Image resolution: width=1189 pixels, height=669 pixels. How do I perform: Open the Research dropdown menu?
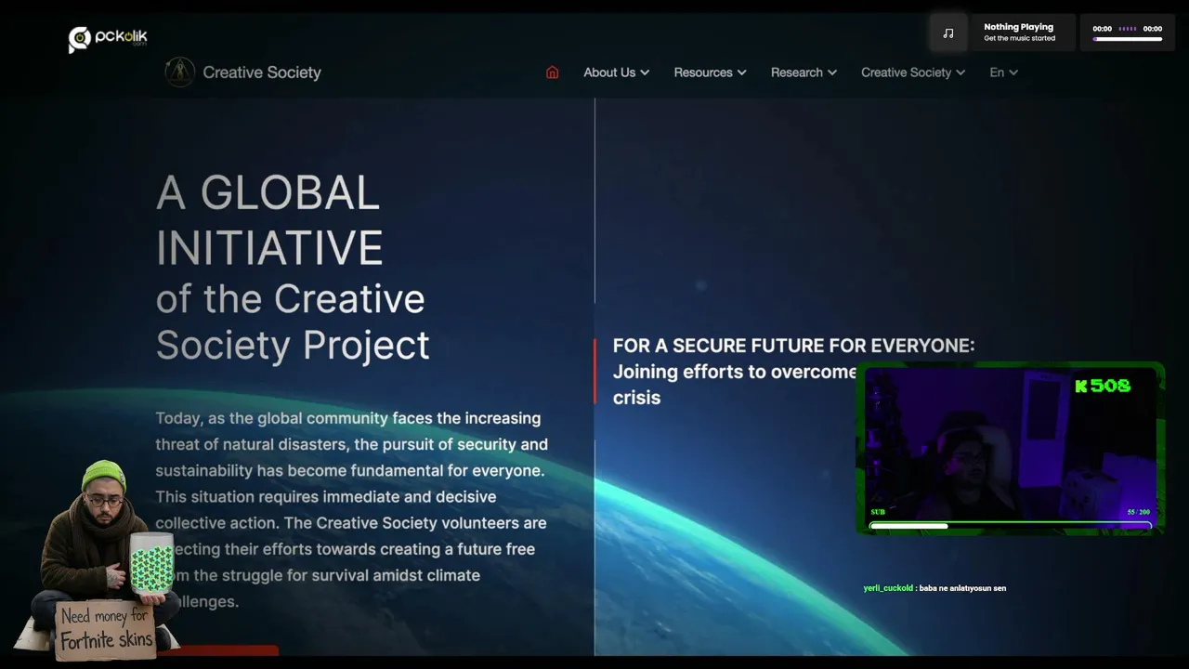(804, 72)
